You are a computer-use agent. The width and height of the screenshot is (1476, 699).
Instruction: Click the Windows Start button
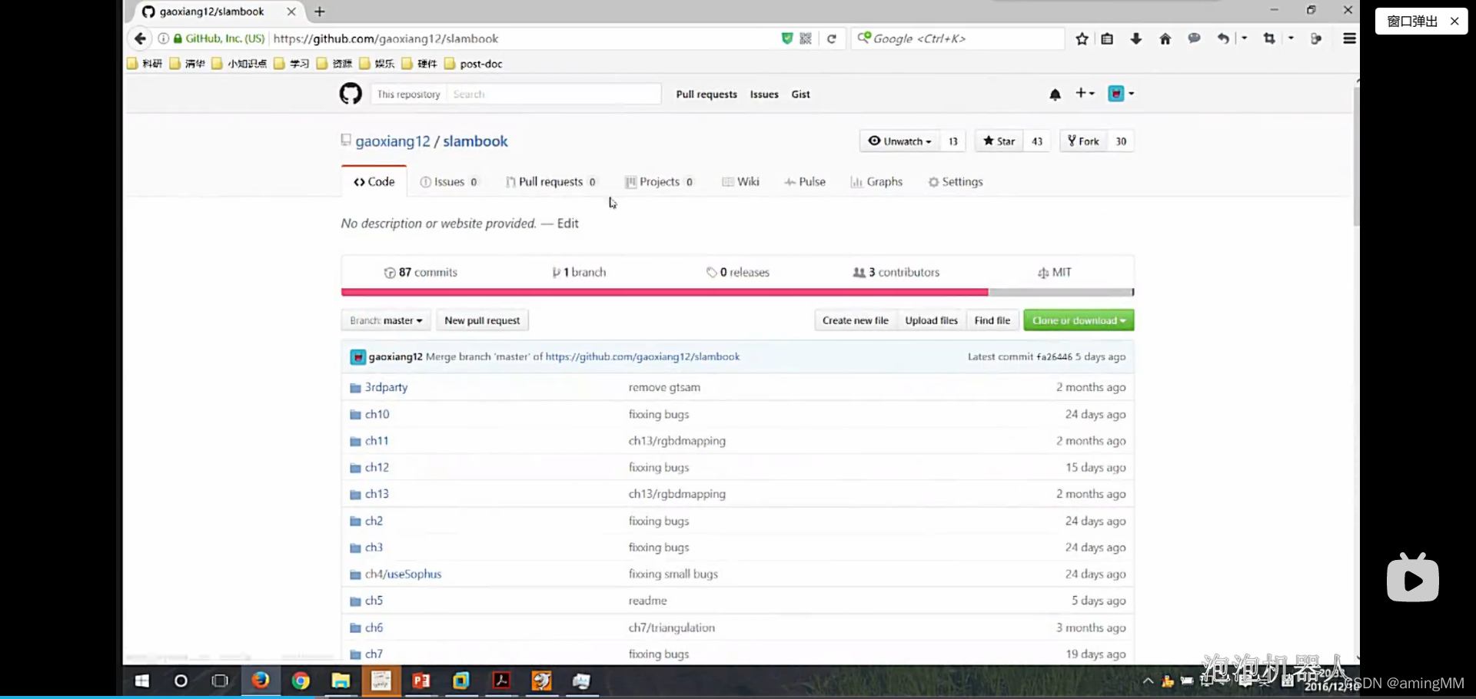[x=142, y=681]
